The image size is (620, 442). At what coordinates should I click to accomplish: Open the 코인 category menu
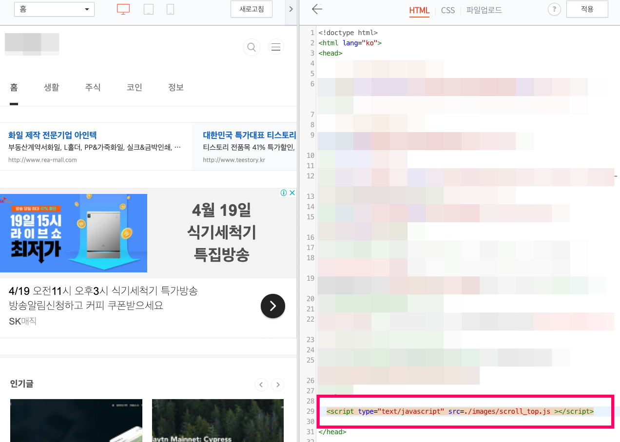(135, 88)
